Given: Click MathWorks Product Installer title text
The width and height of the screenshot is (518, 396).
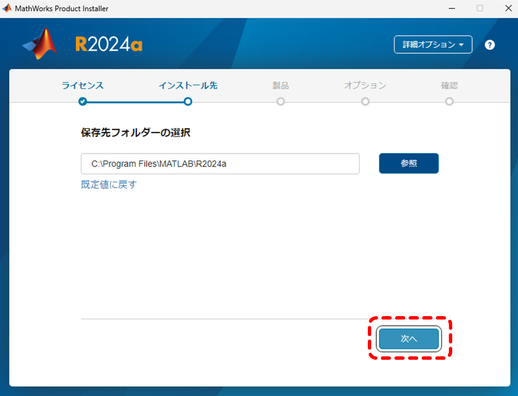Looking at the screenshot, I should tap(61, 8).
